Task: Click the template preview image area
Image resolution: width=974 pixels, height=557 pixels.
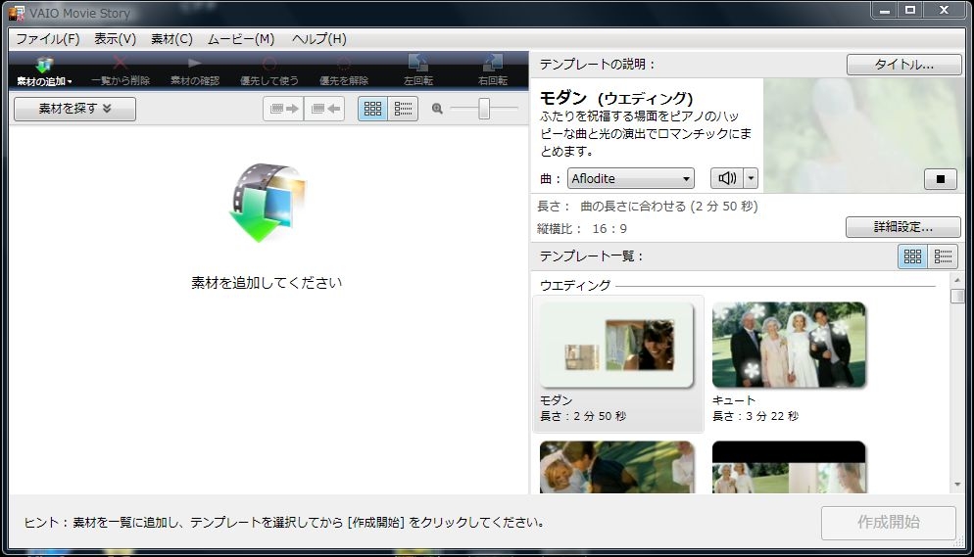Action: coord(863,136)
